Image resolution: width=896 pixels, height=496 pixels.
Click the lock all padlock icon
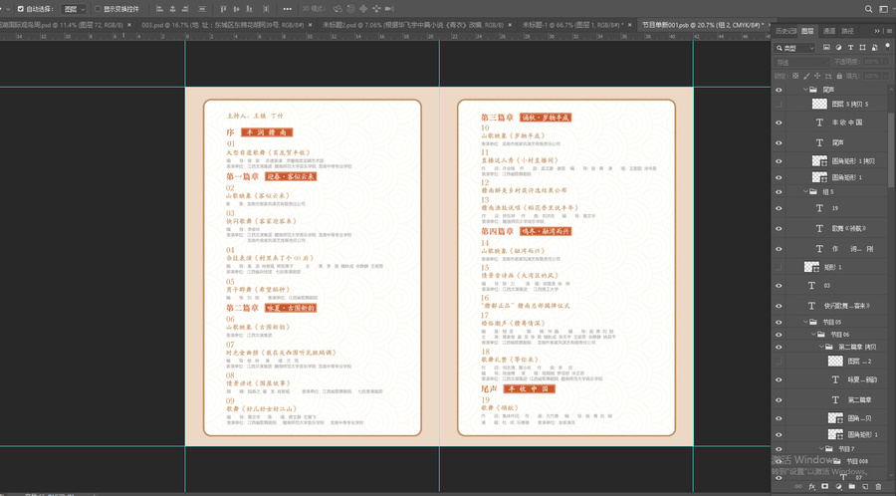click(839, 76)
